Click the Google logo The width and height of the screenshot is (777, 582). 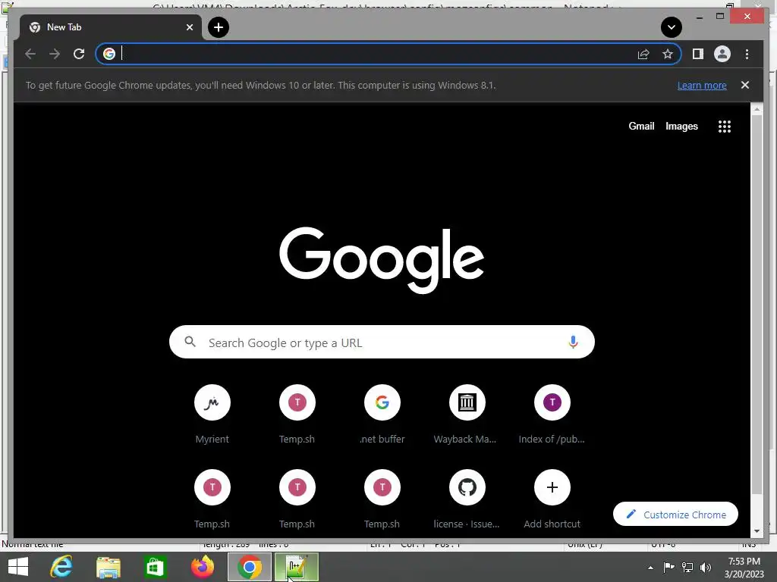click(x=382, y=260)
